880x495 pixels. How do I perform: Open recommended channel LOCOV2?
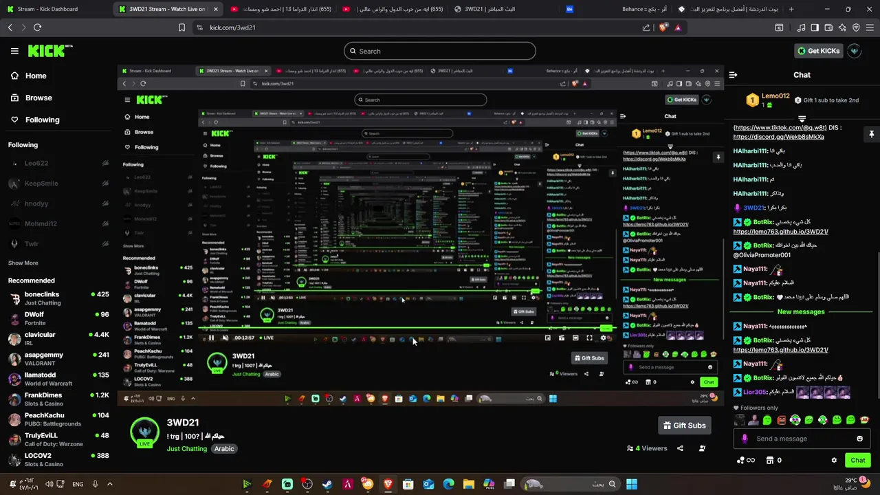coord(58,459)
